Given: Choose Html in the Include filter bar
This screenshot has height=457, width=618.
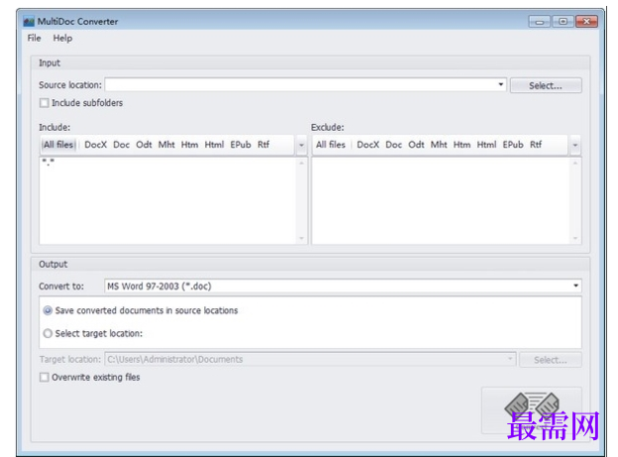Looking at the screenshot, I should pos(214,145).
